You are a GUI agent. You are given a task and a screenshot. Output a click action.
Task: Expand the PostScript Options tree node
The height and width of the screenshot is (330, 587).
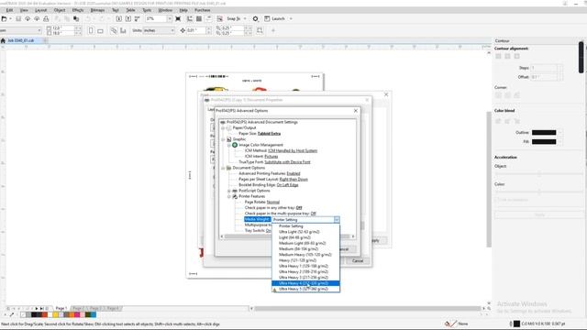pos(229,191)
